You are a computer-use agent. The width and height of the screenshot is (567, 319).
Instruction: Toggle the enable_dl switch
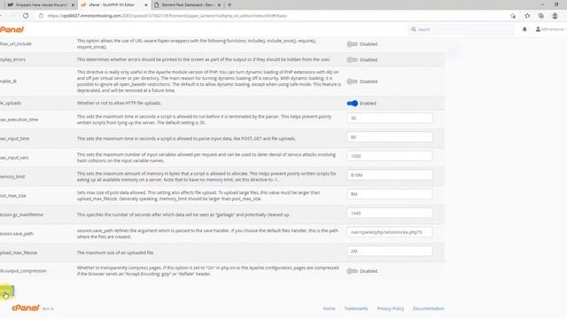(x=353, y=82)
